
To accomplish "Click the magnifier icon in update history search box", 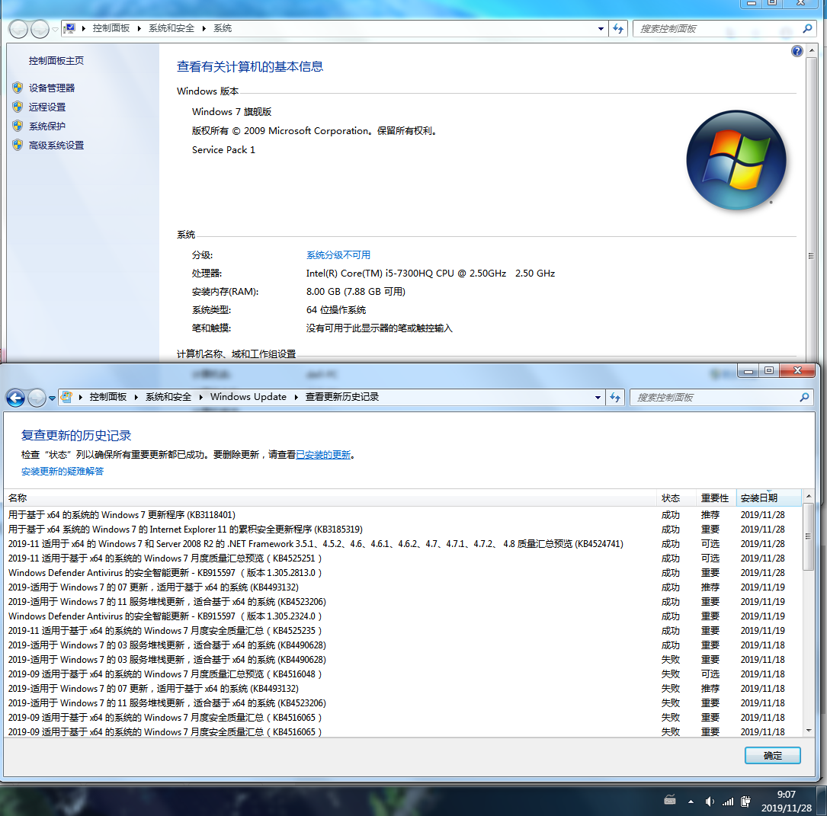I will 804,398.
